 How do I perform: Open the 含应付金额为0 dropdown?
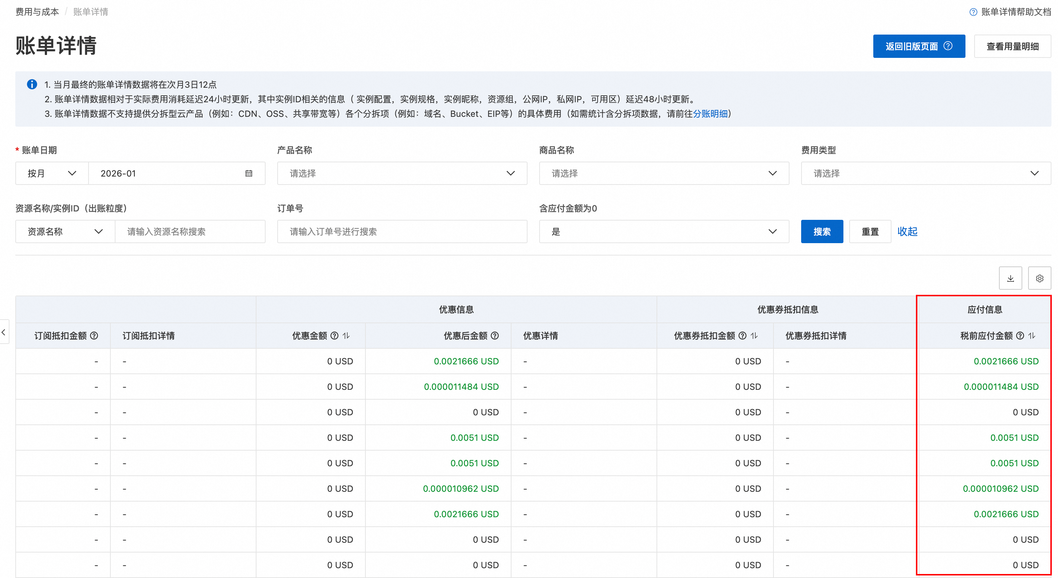[664, 232]
